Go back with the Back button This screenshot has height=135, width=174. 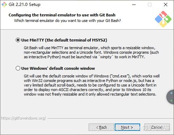101,127
